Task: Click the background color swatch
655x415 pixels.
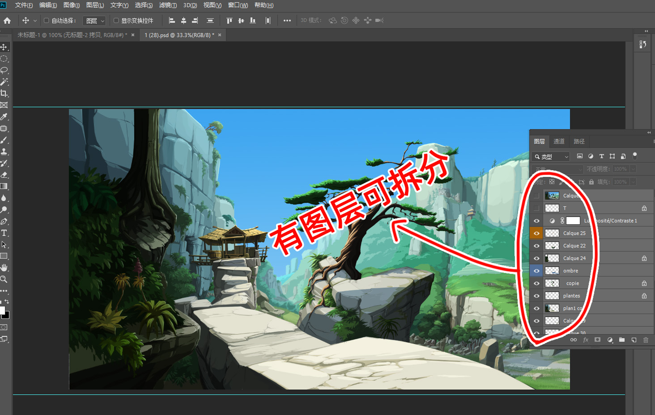Action: [6, 315]
